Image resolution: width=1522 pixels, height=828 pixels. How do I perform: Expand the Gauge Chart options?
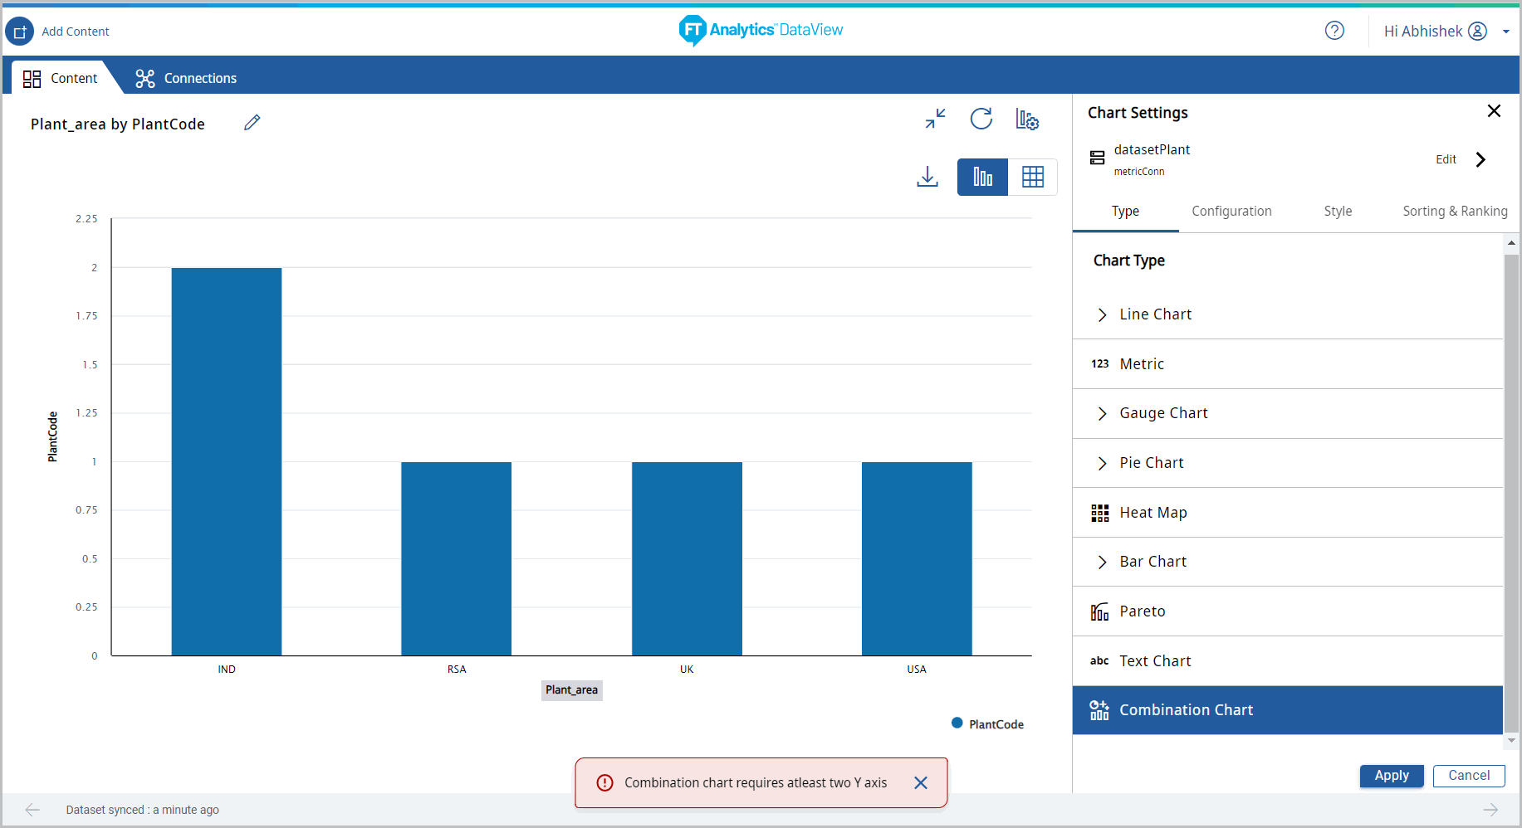[x=1102, y=413]
